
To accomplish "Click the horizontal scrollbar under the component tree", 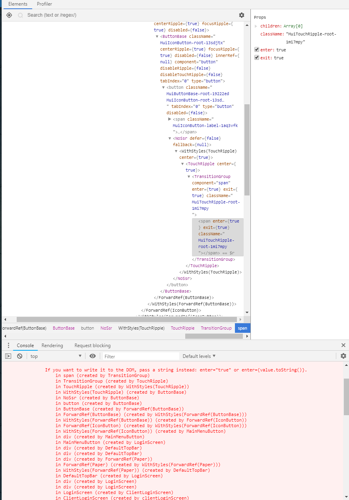I will point(119,319).
